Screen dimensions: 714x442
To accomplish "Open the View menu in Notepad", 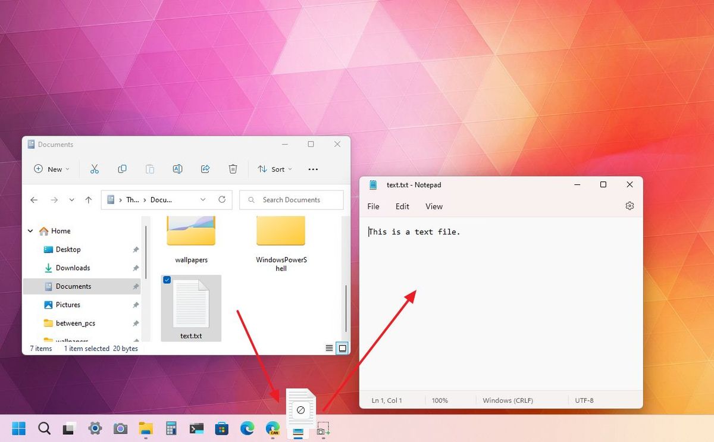I will click(434, 206).
